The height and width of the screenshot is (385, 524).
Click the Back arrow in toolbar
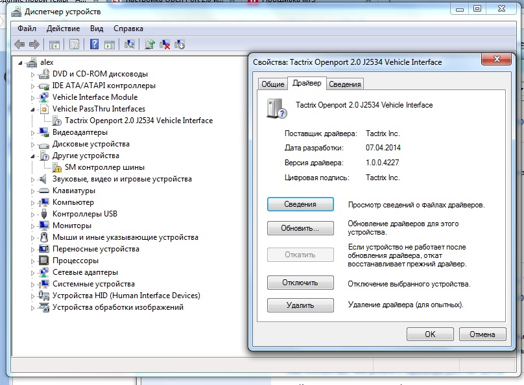tap(19, 44)
